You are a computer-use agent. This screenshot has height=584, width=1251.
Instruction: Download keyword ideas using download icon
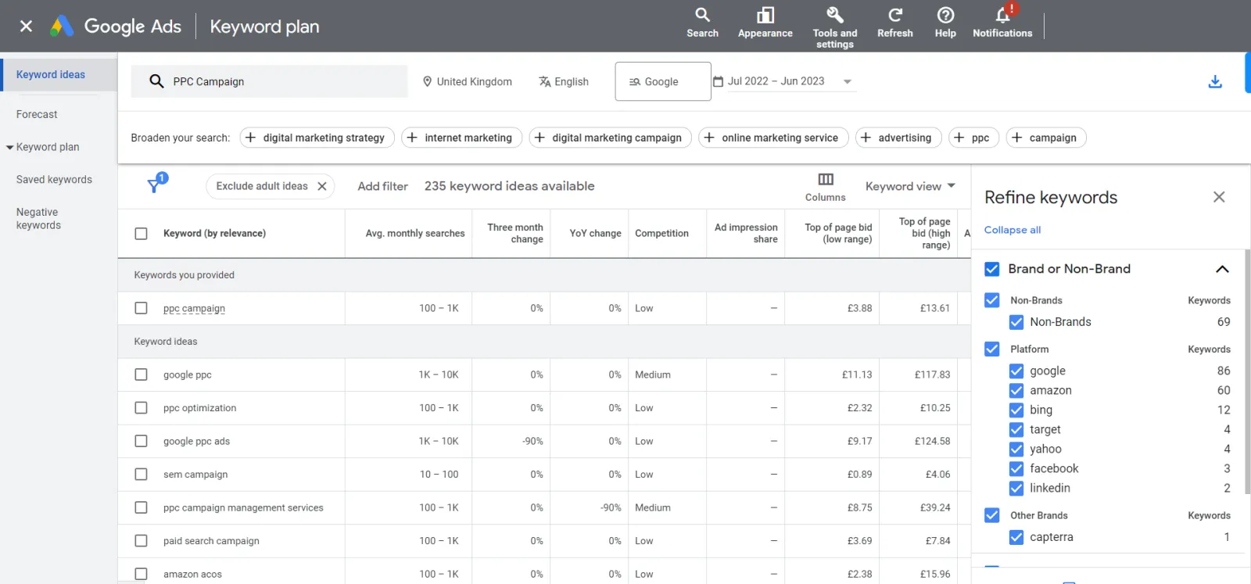coord(1215,81)
